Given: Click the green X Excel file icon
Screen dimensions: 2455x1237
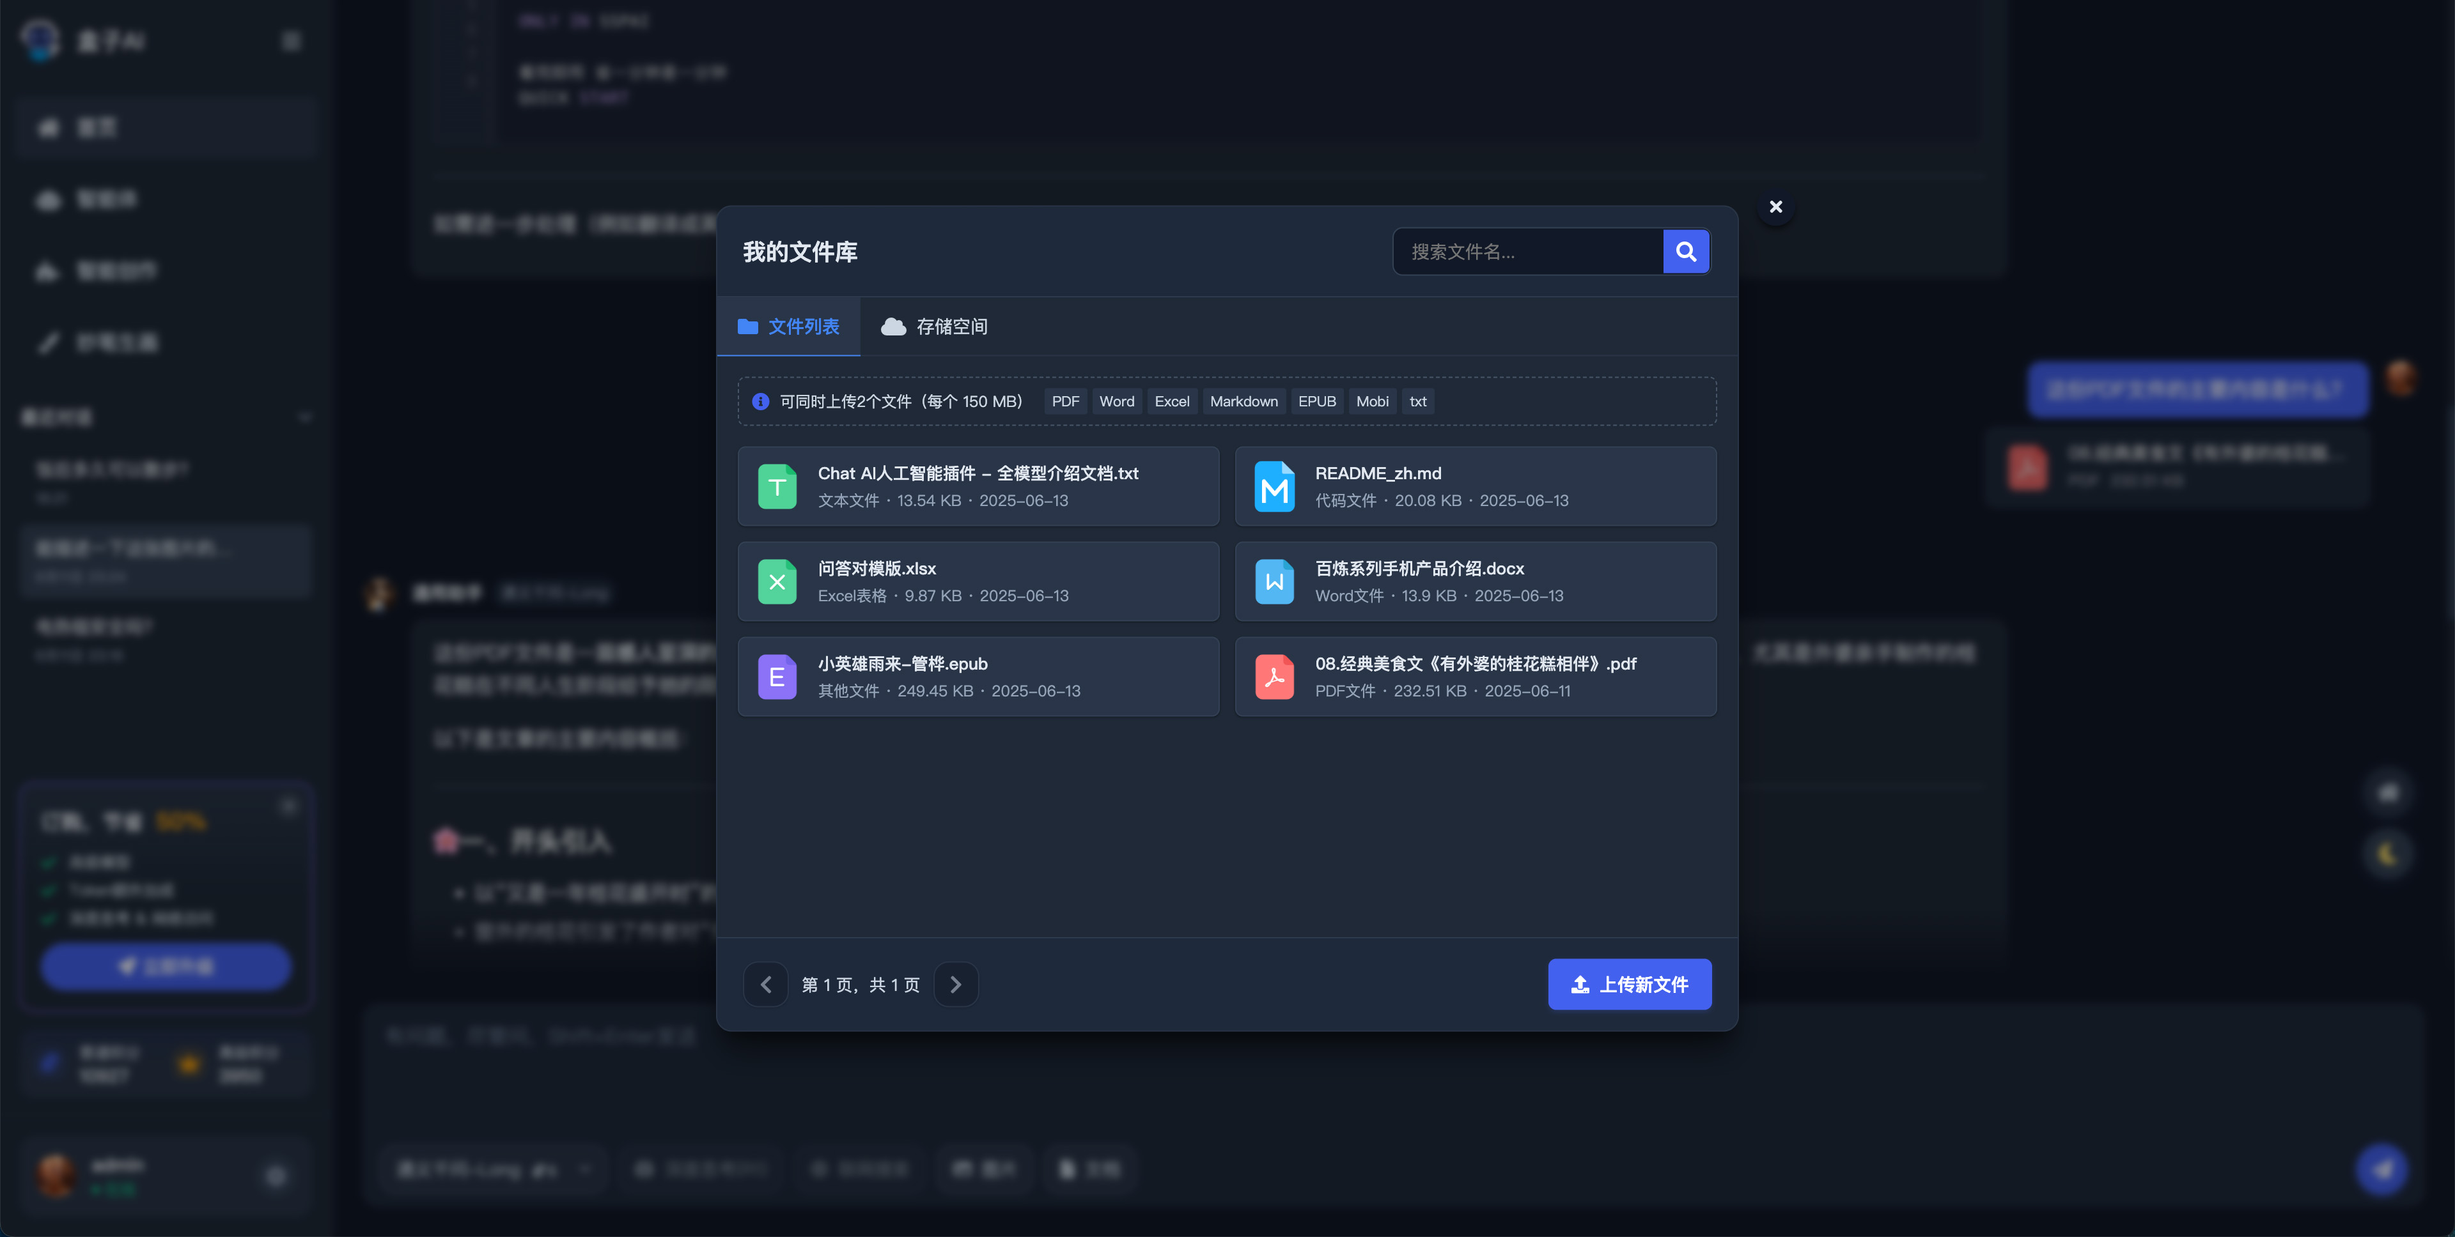Looking at the screenshot, I should (x=777, y=582).
